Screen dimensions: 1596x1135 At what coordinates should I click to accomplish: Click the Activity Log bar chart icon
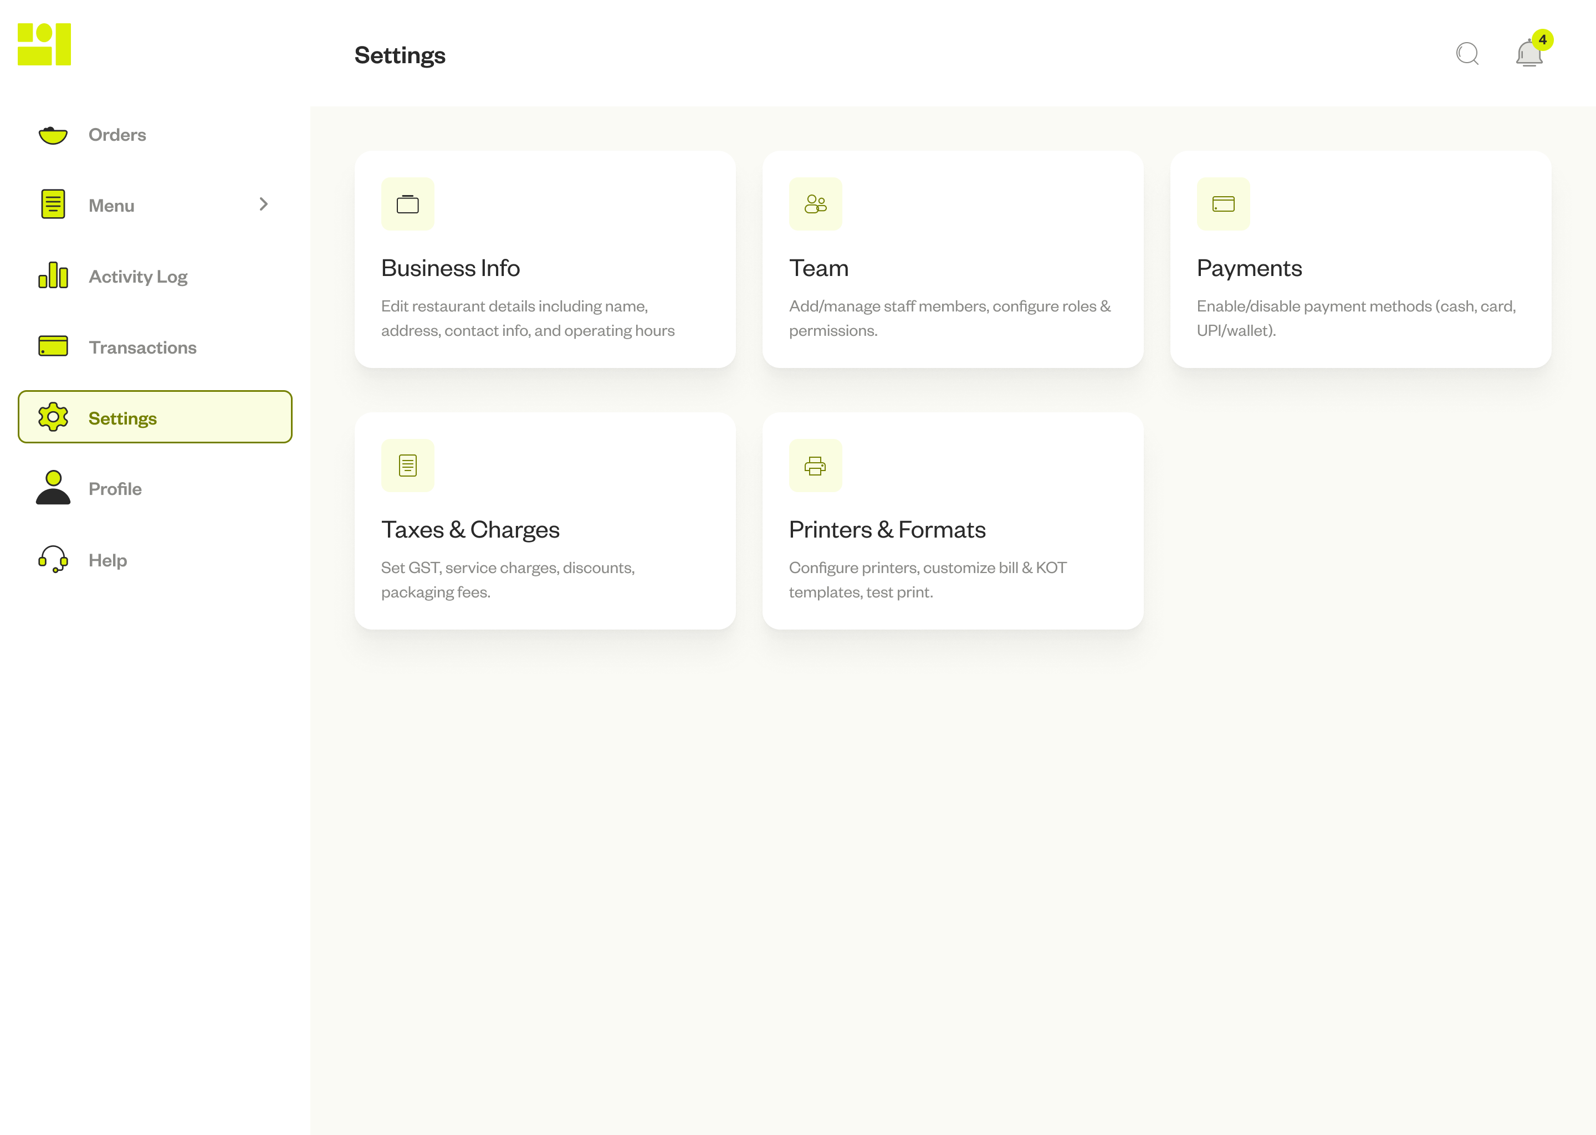point(53,275)
